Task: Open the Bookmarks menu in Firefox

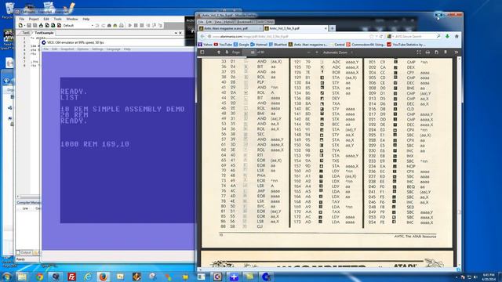Action: click(x=245, y=22)
